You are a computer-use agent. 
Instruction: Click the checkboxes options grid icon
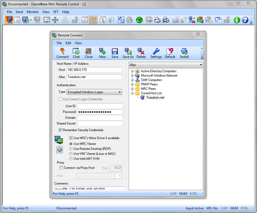pyautogui.click(x=121, y=20)
